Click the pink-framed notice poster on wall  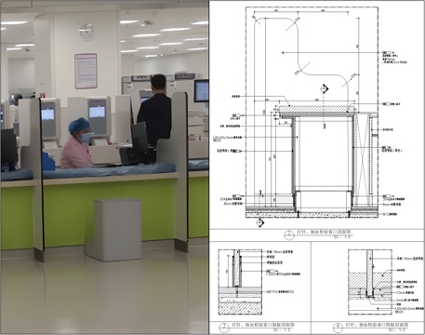pyautogui.click(x=86, y=71)
